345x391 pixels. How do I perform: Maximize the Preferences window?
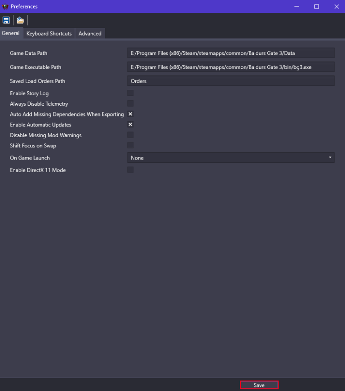pos(317,7)
